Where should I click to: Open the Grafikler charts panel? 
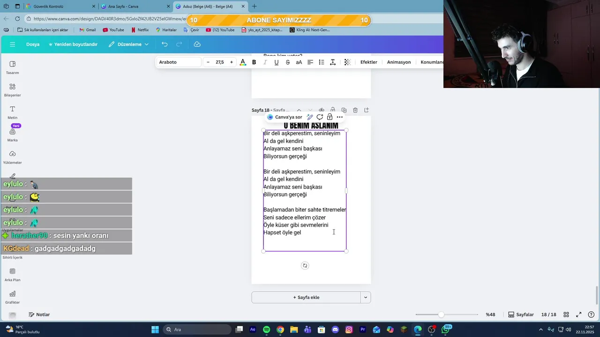click(13, 297)
